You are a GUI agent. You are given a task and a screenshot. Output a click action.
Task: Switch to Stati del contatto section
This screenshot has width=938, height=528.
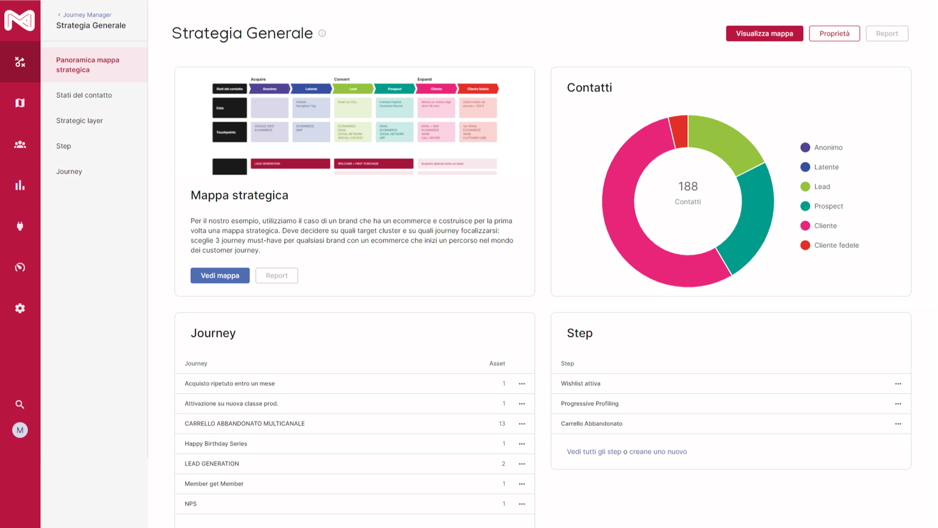[84, 95]
